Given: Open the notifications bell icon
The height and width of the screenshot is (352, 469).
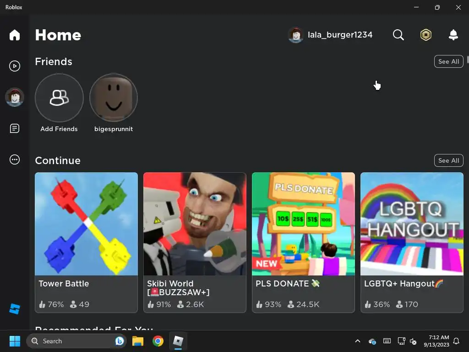Looking at the screenshot, I should click(x=453, y=35).
